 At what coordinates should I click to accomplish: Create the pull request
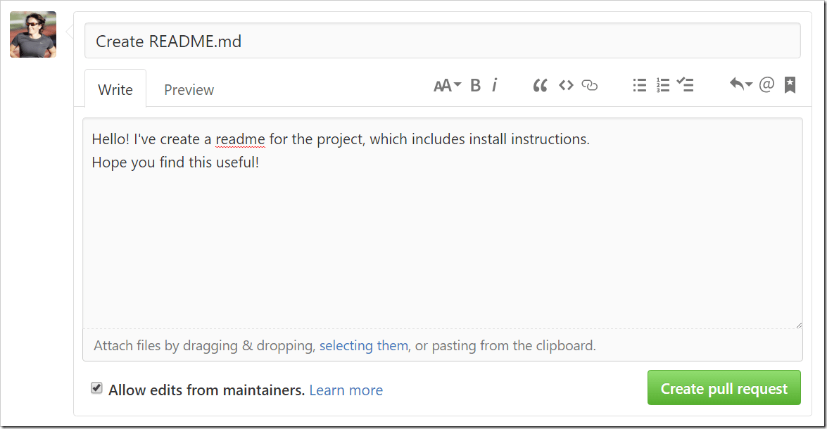724,388
